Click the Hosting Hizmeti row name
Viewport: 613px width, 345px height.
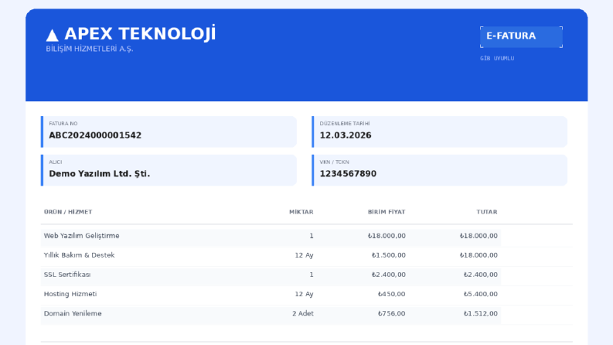pyautogui.click(x=70, y=294)
